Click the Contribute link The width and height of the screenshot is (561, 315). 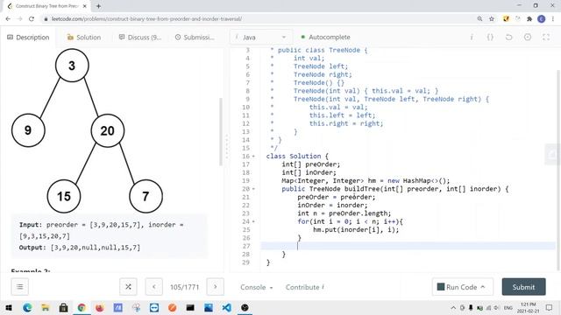click(x=304, y=287)
